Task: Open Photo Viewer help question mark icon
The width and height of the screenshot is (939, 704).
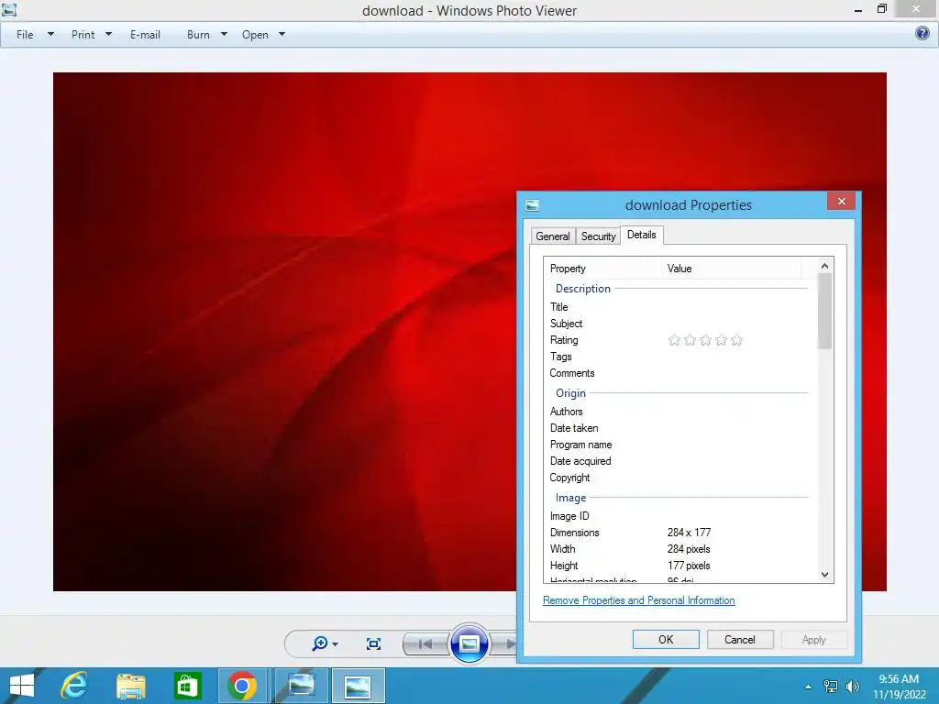Action: 922,34
